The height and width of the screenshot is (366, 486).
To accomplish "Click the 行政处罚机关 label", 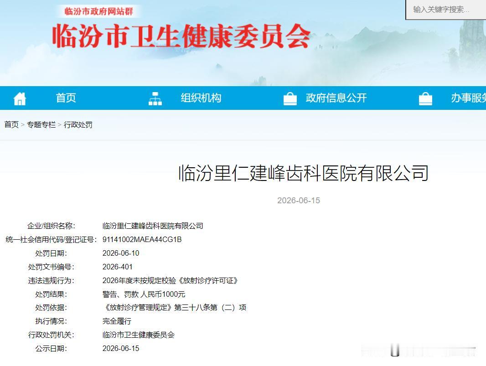I will point(51,335).
